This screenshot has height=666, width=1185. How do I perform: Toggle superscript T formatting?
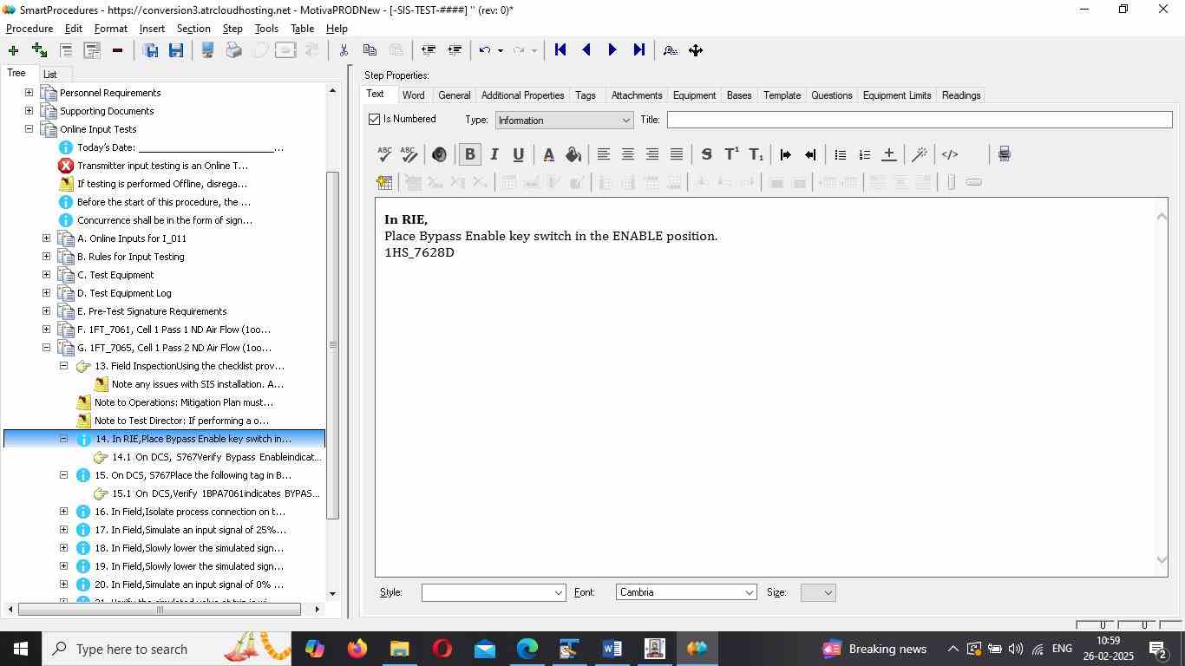pos(731,154)
